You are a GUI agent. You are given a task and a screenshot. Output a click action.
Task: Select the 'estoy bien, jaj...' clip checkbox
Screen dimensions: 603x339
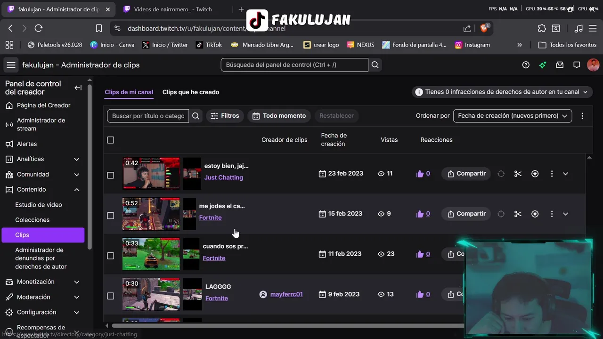point(110,175)
